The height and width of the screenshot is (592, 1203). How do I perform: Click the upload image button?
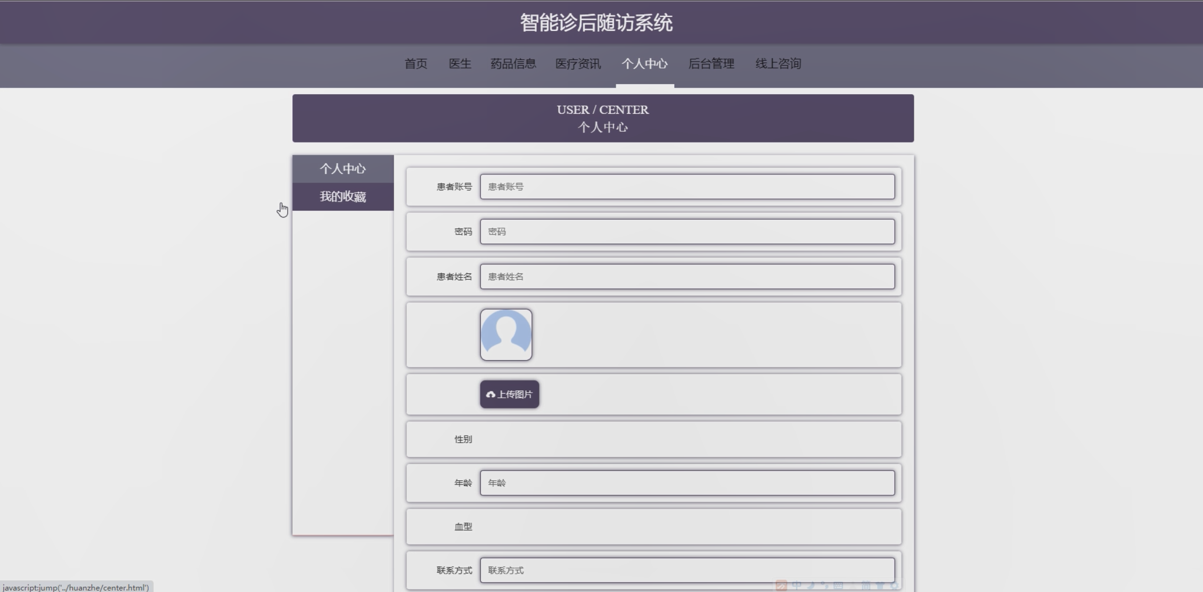509,394
